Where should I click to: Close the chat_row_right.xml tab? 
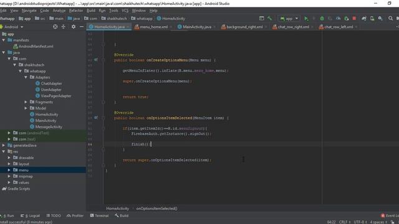pos(312,27)
